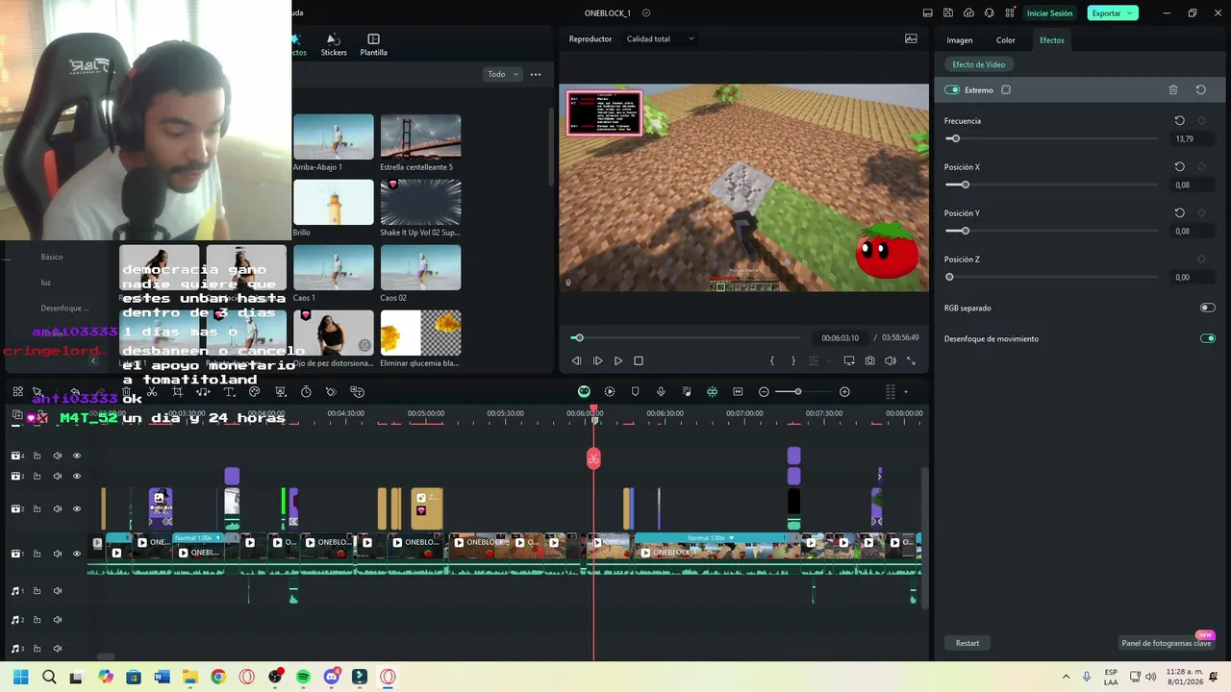This screenshot has width=1231, height=692.
Task: Zoom in the timeline with the plus icon
Action: [844, 392]
